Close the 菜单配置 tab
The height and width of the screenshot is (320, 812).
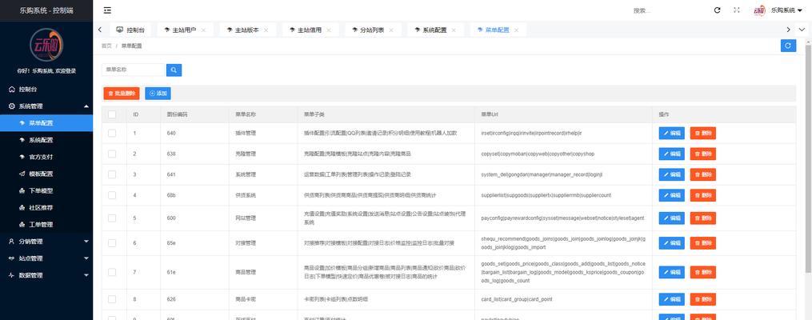[x=516, y=30]
